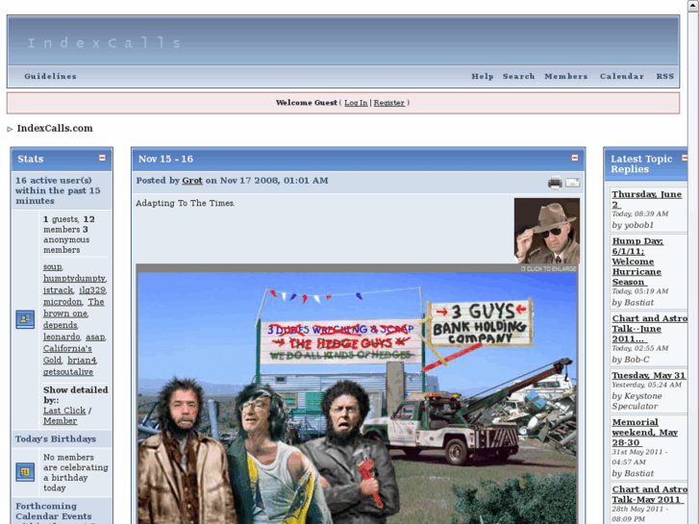Screen dimensions: 699x524
Task: Open the Guidelines menu item
Action: [x=50, y=76]
